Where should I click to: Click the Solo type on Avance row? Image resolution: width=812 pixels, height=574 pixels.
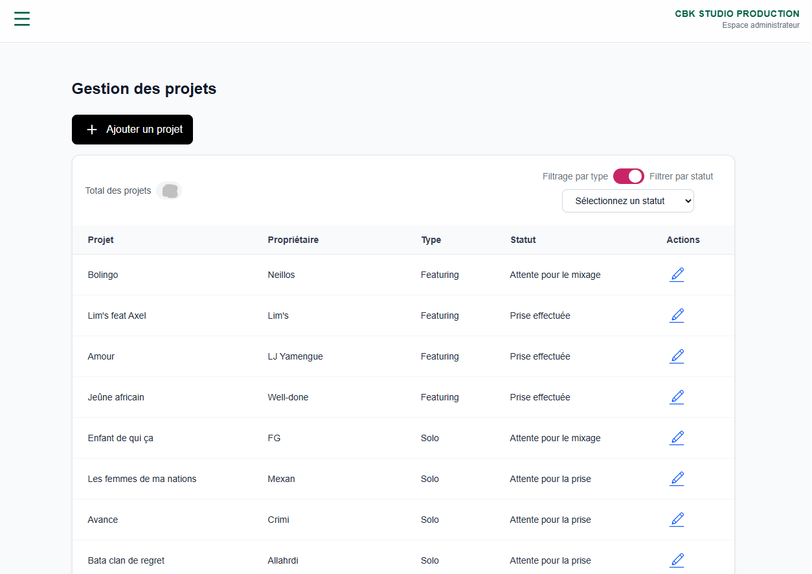430,520
